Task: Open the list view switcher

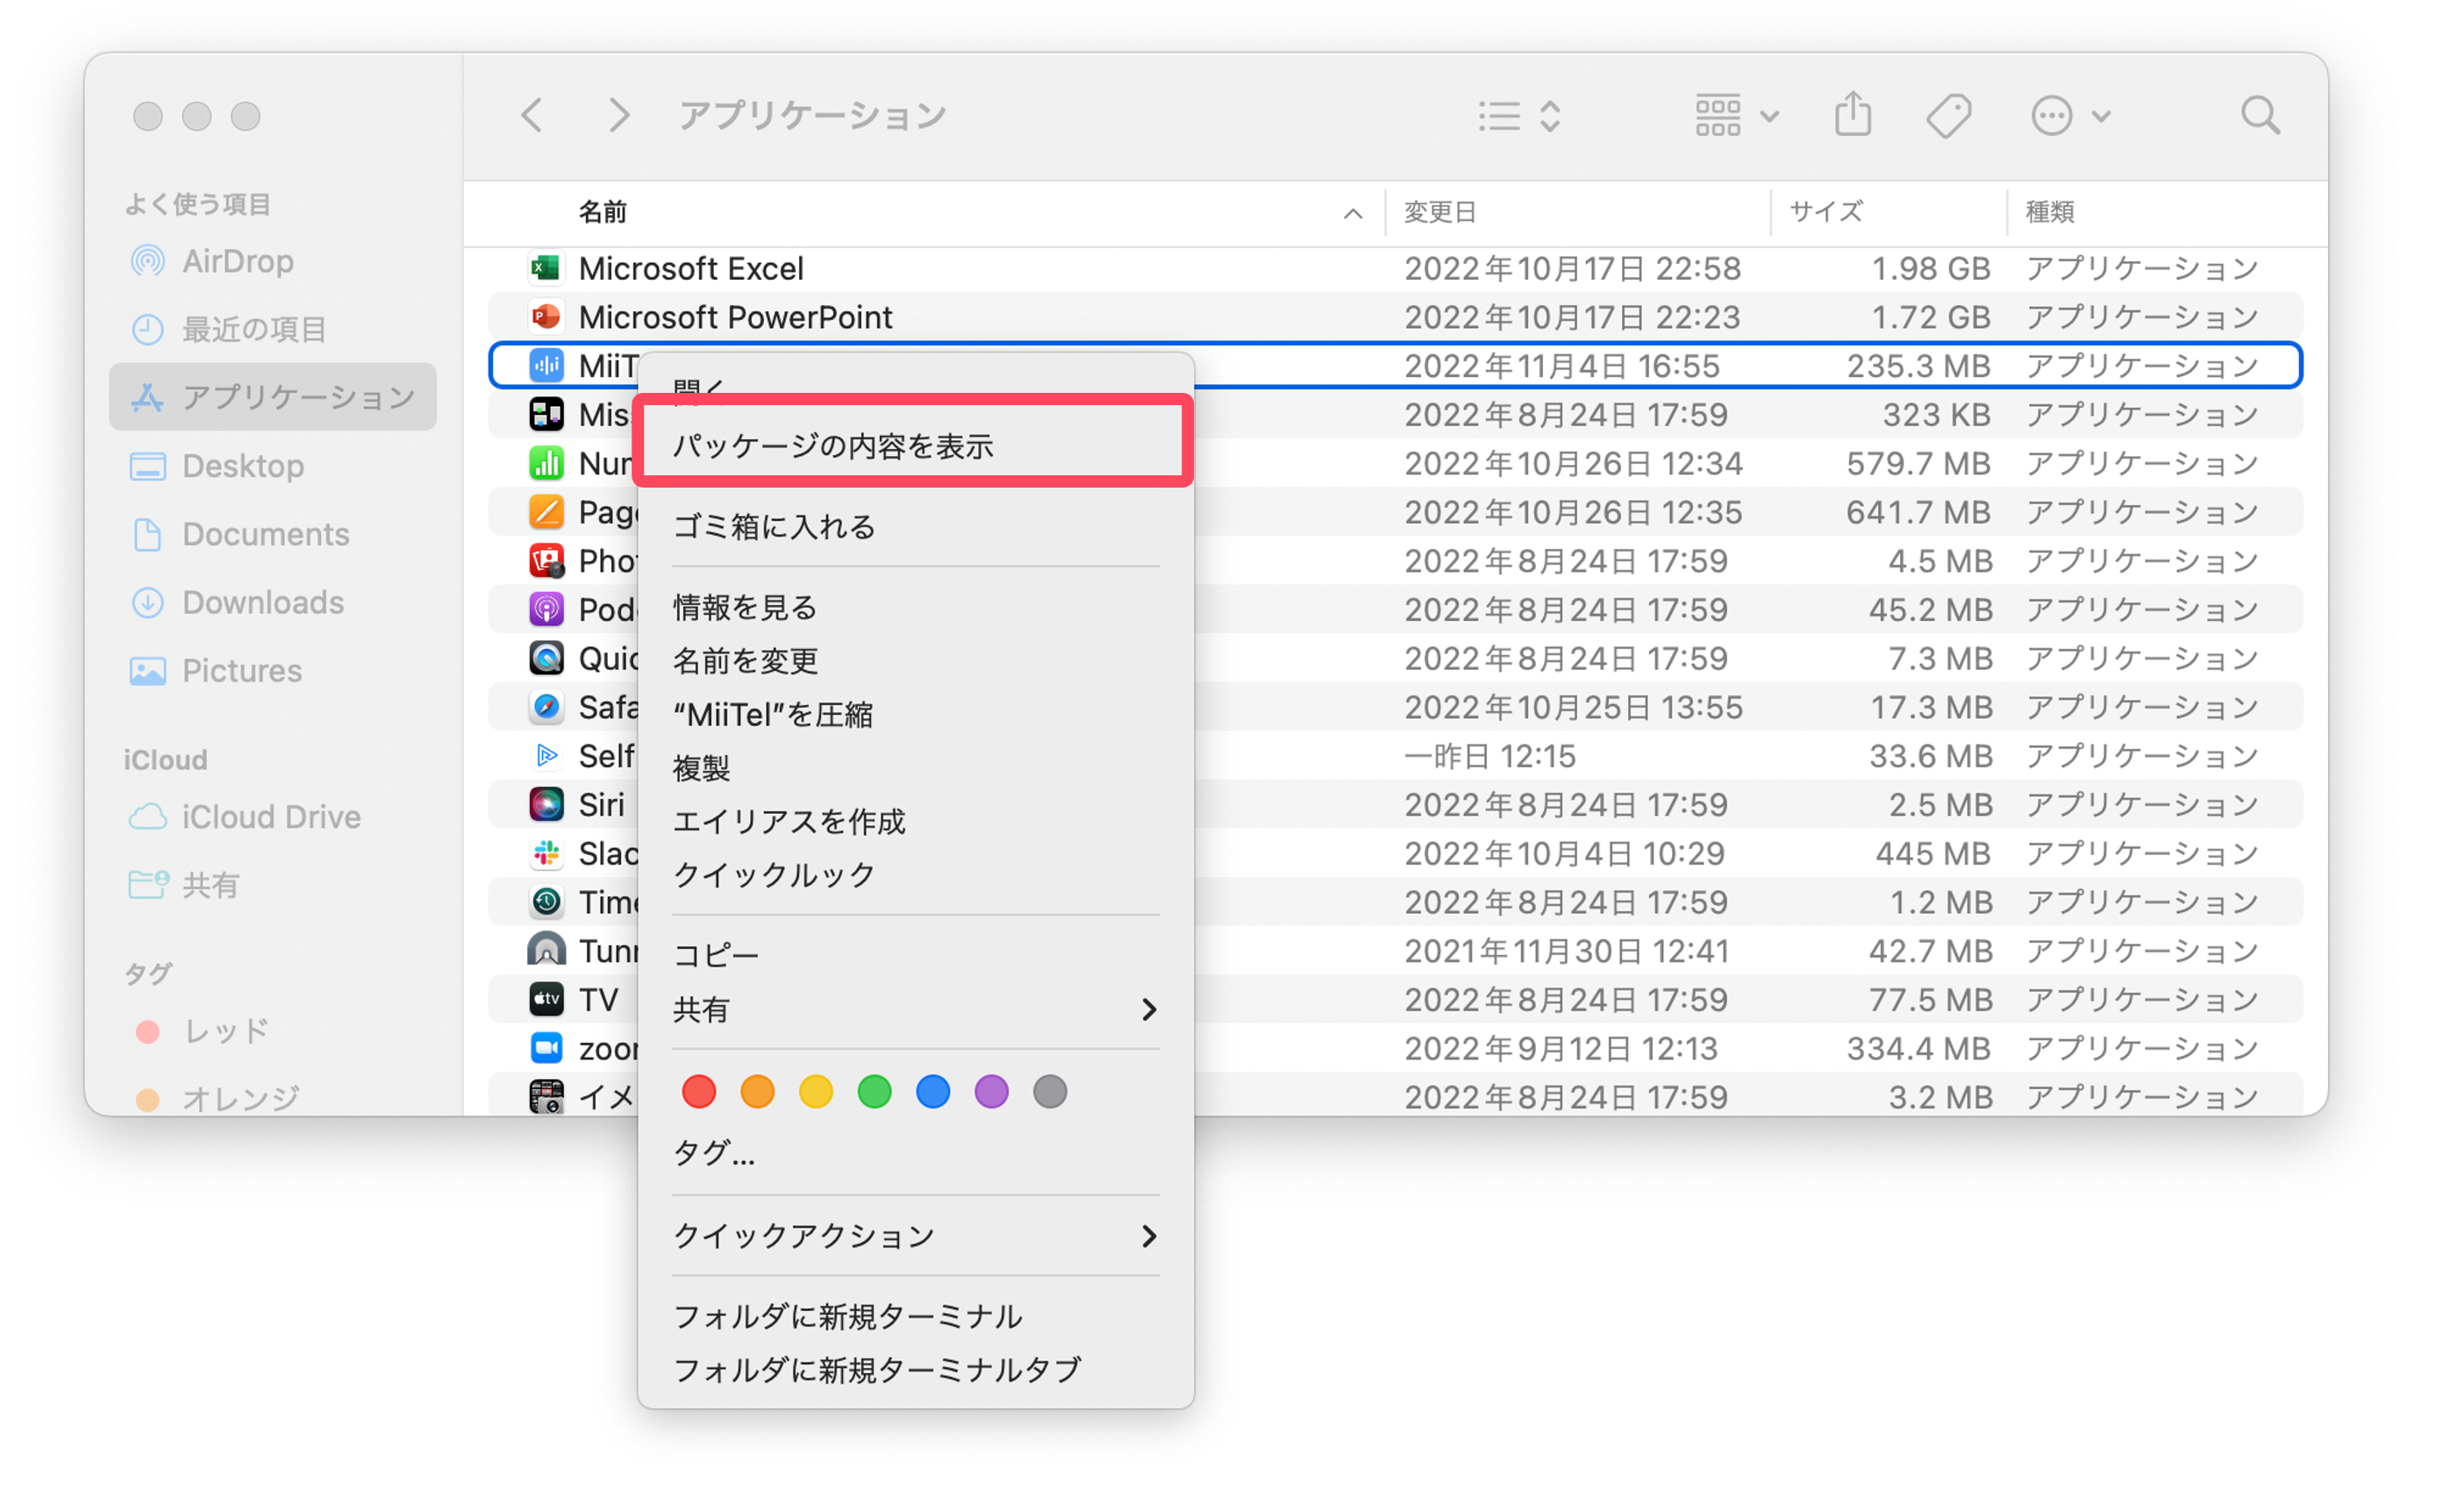Action: tap(1520, 116)
